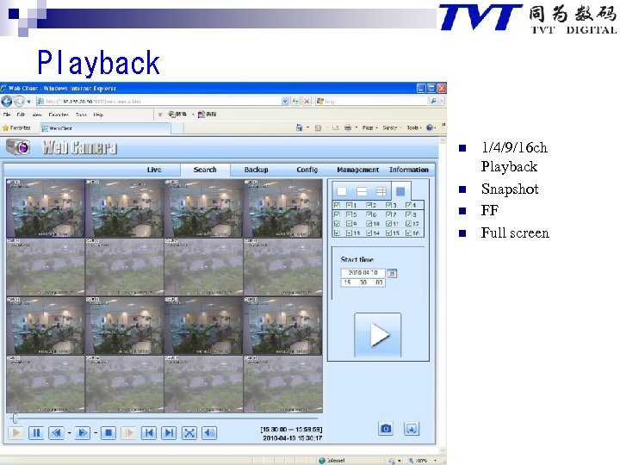Image resolution: width=620 pixels, height=465 pixels.
Task: Click the Fast Forward button
Action: [83, 433]
